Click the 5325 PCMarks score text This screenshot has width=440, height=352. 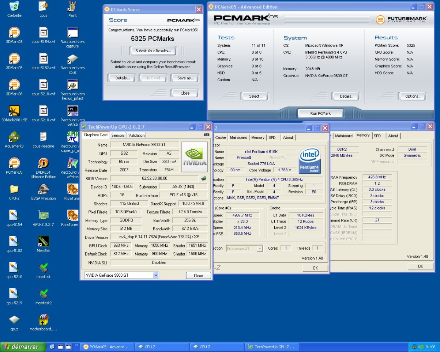coord(153,38)
